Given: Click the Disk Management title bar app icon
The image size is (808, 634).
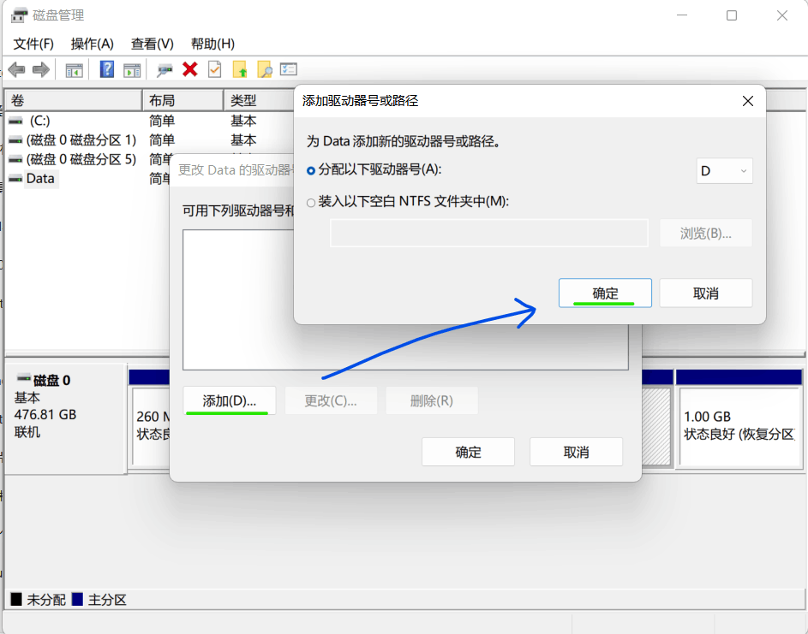Looking at the screenshot, I should [19, 15].
